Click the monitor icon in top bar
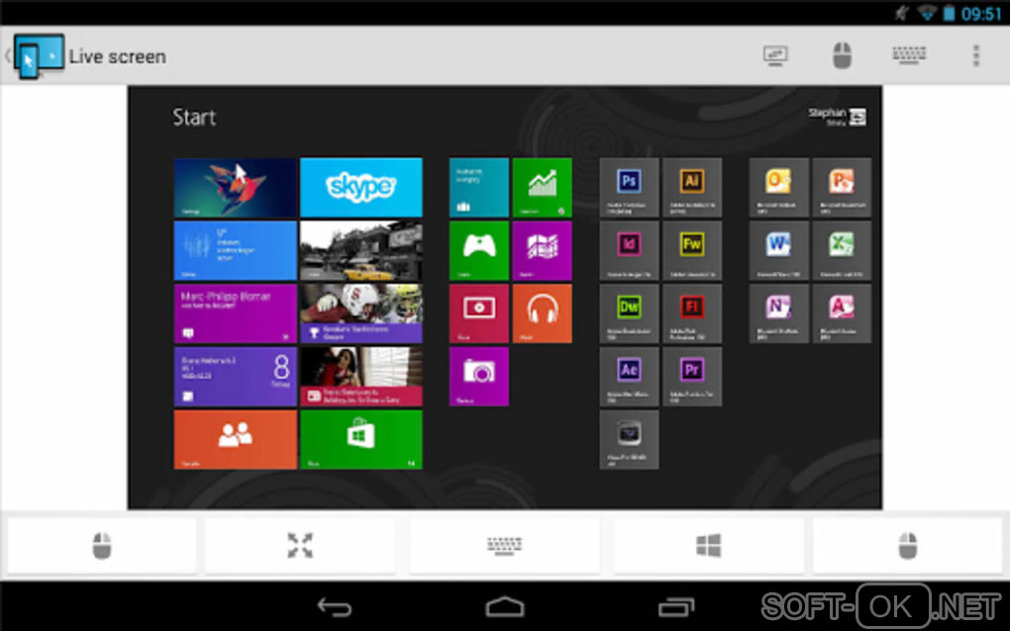This screenshot has height=631, width=1010. [x=775, y=56]
